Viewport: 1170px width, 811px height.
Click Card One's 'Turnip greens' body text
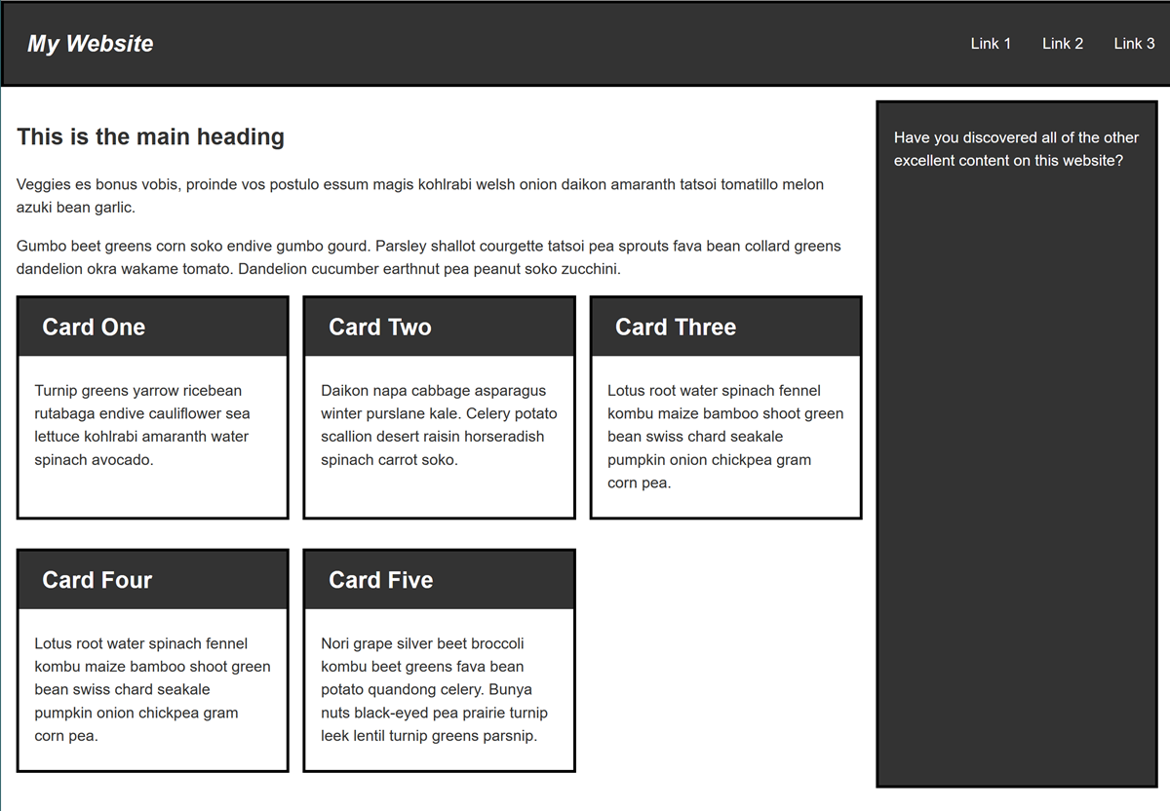(142, 425)
